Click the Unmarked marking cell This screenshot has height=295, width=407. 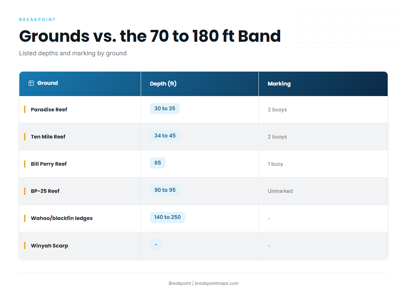point(280,191)
